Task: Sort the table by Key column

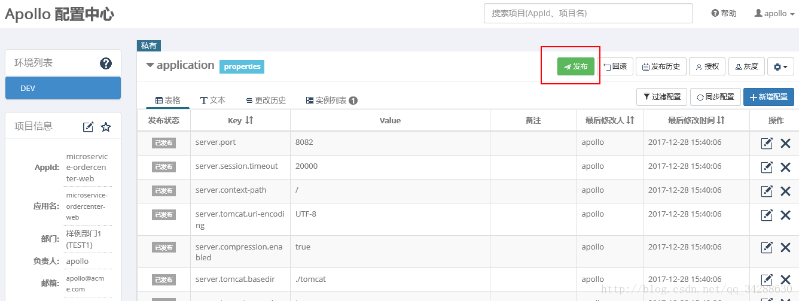Action: click(249, 120)
